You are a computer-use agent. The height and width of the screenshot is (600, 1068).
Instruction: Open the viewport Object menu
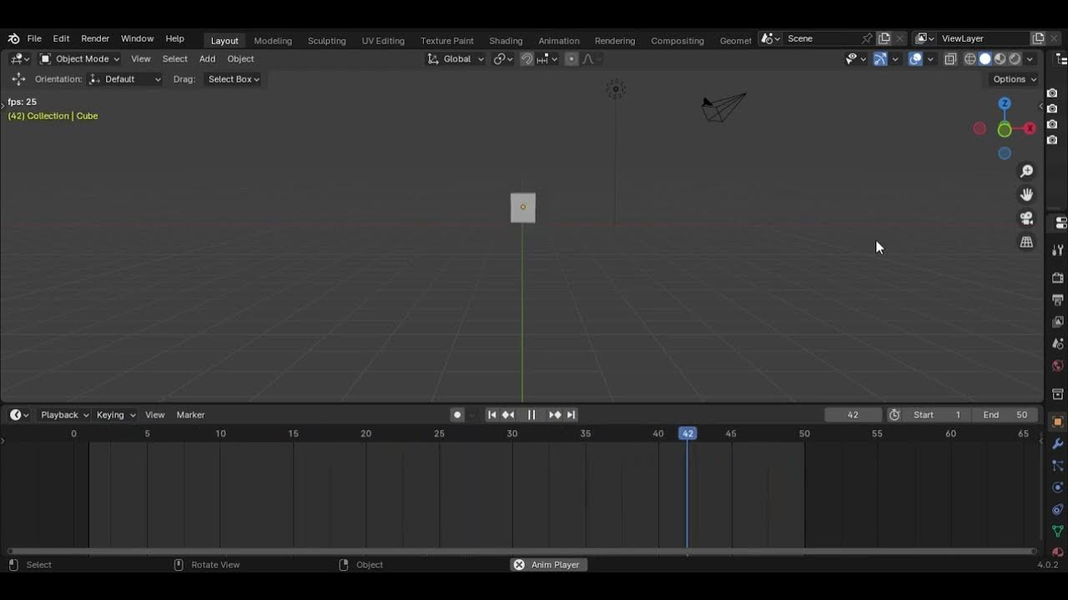pyautogui.click(x=240, y=59)
